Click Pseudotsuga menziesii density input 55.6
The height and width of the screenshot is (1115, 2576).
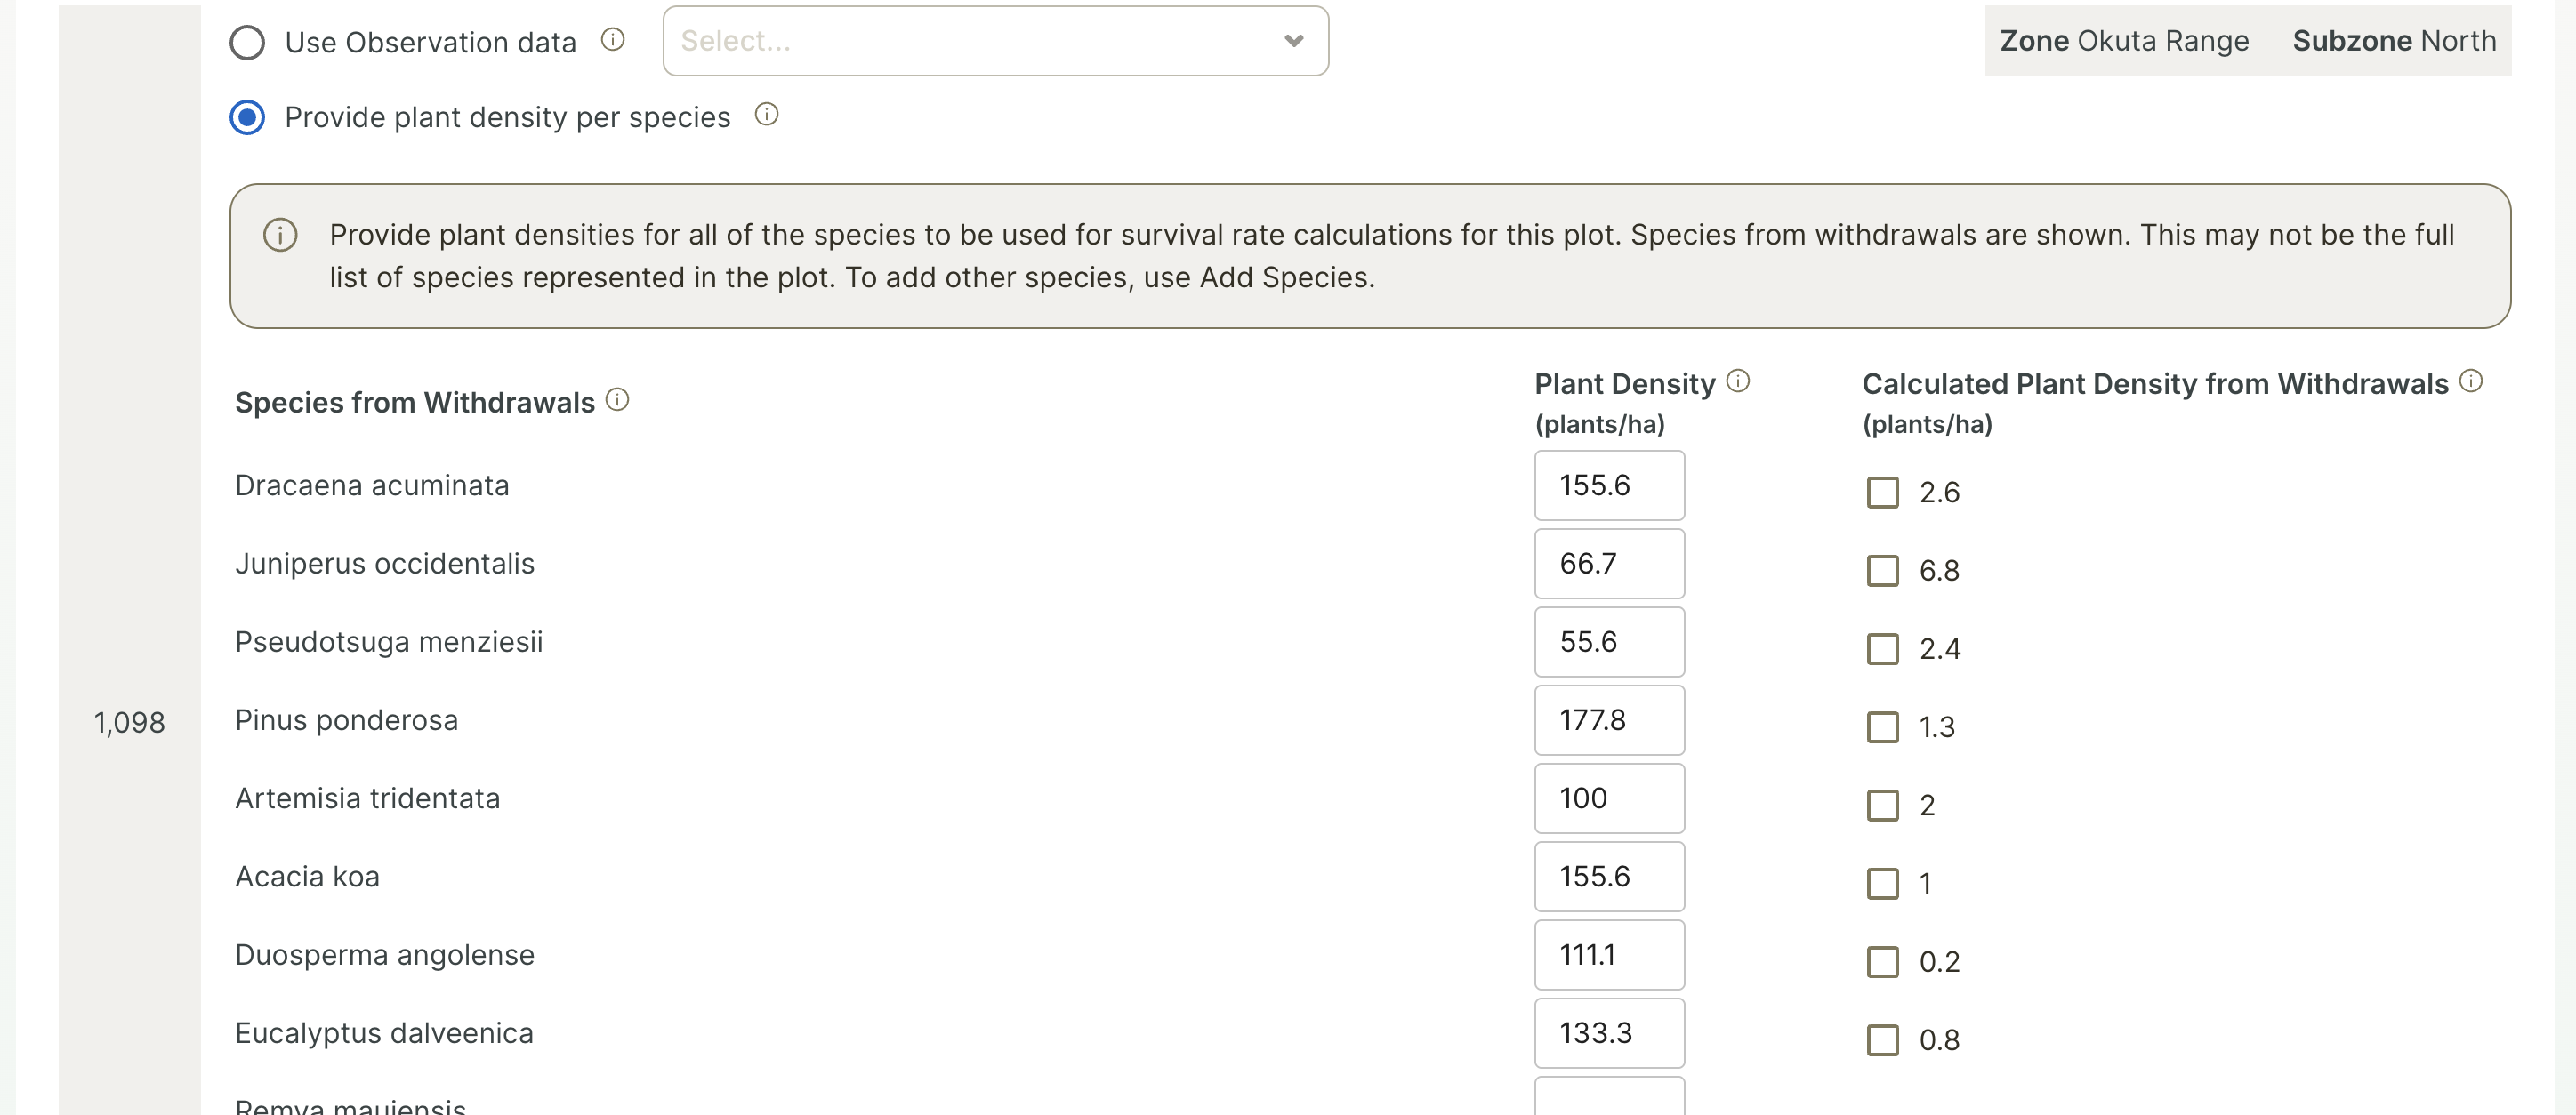click(1609, 642)
